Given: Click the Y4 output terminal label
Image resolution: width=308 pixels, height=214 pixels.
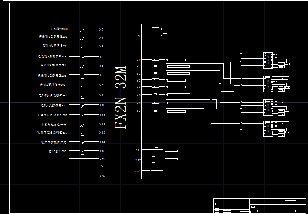Looking at the screenshot, I should pyautogui.click(x=138, y=87).
